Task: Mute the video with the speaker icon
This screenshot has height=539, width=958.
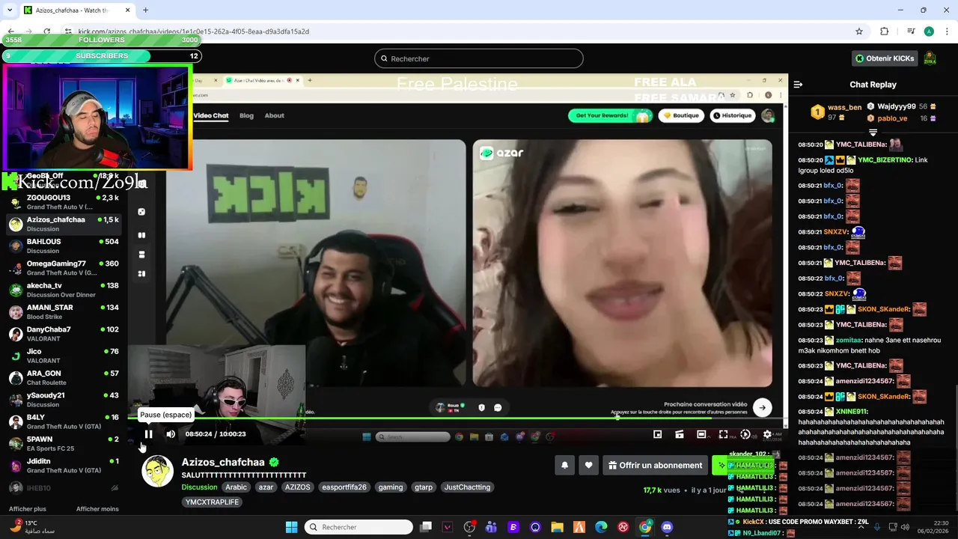Action: tap(171, 434)
